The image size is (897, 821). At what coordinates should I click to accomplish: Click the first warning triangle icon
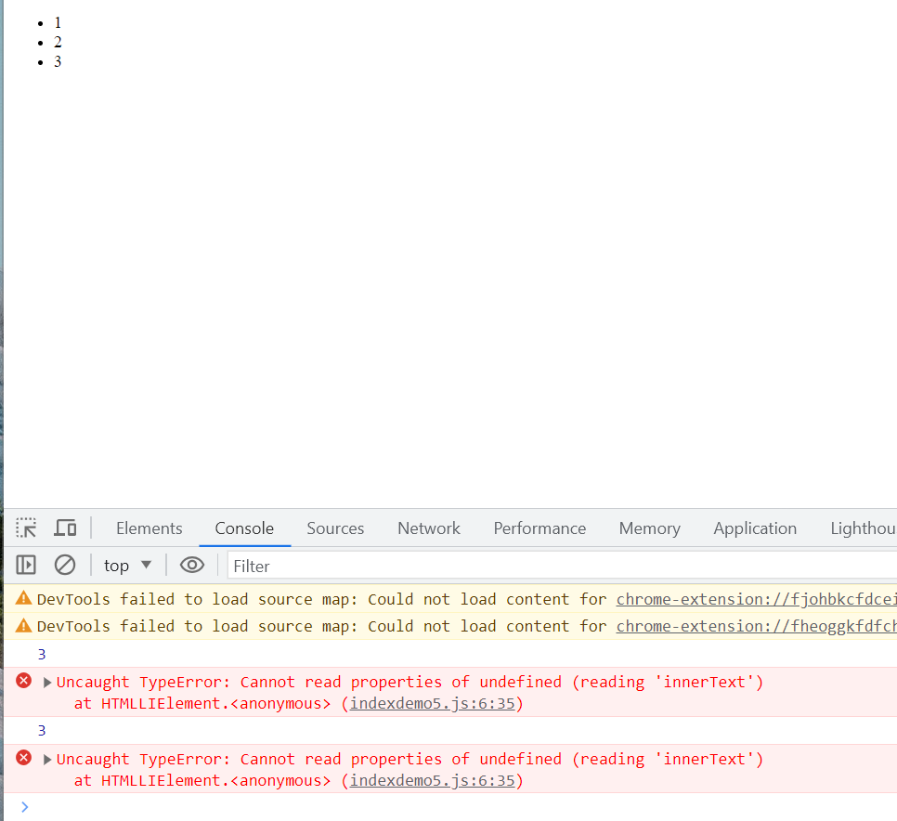(23, 598)
